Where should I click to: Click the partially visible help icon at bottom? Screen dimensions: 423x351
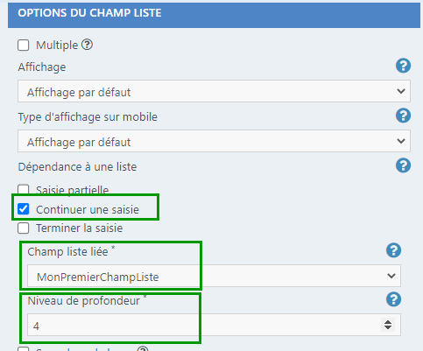coord(143,348)
